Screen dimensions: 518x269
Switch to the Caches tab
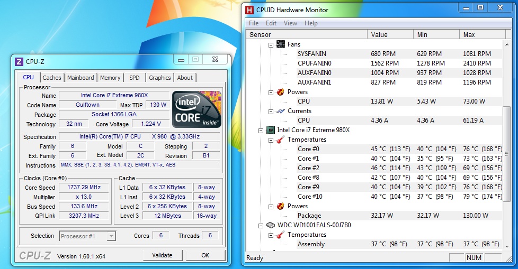click(52, 78)
